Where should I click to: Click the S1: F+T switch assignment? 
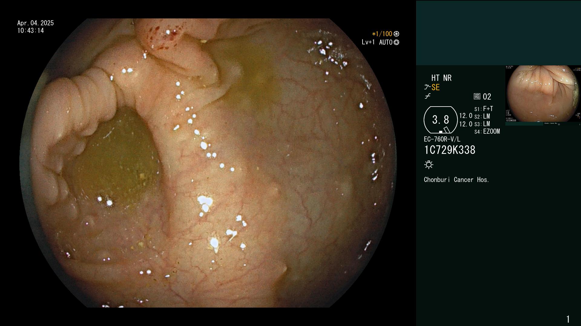[x=484, y=109]
